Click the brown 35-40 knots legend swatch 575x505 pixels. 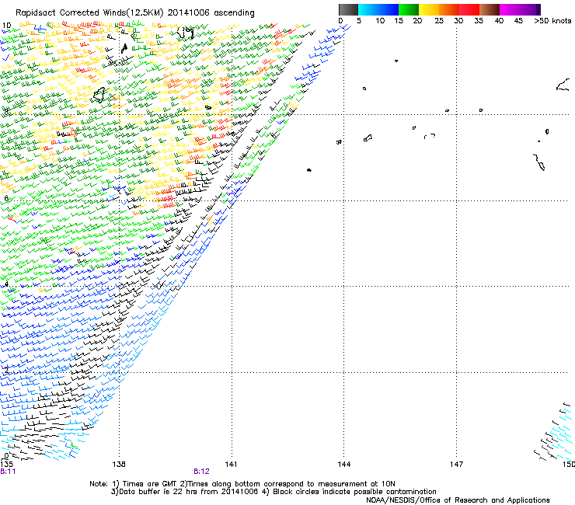tap(490, 9)
